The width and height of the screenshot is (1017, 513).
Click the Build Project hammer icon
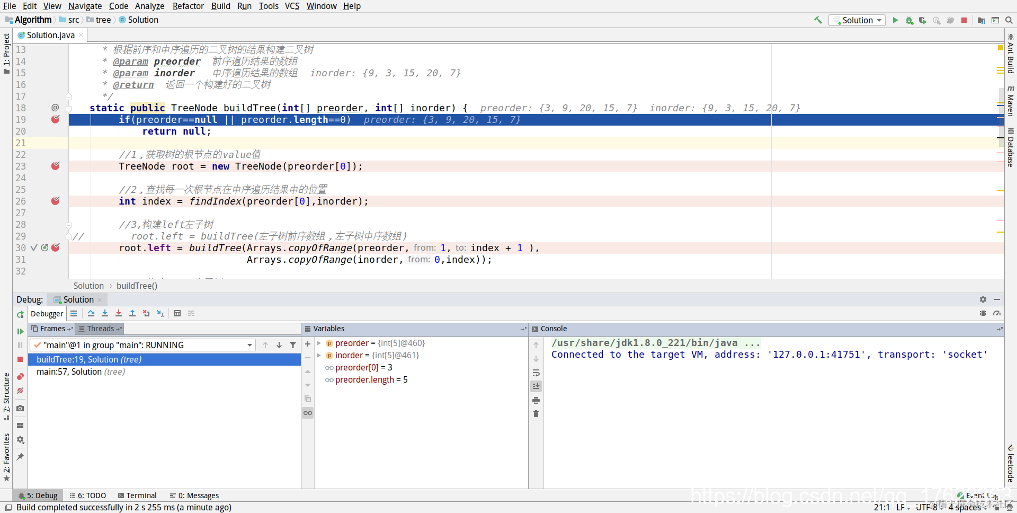point(818,20)
